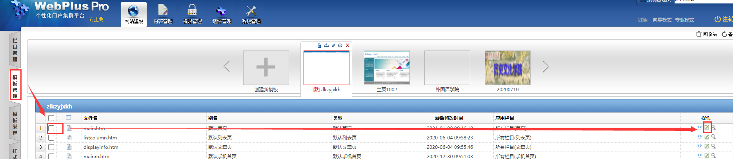
Task: Open the 系统管理 top menu
Action: tap(251, 14)
